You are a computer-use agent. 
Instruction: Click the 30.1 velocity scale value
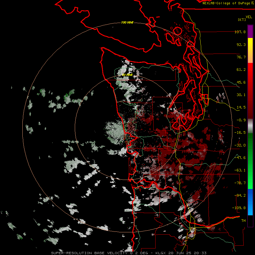point(241,95)
